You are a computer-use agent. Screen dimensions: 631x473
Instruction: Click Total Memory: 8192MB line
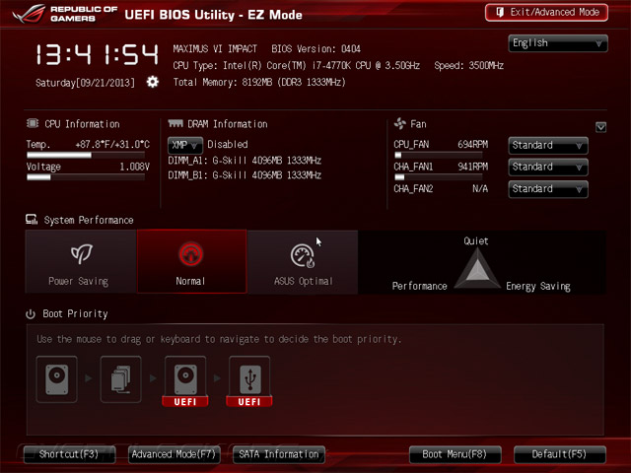259,83
